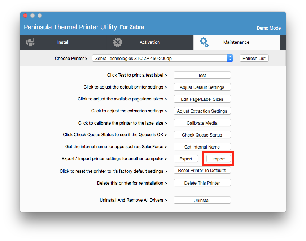
Task: Click Check Queue Status button
Action: click(x=202, y=135)
